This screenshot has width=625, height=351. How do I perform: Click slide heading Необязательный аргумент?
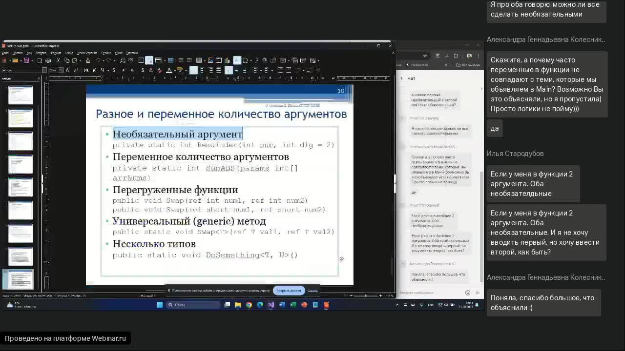178,134
